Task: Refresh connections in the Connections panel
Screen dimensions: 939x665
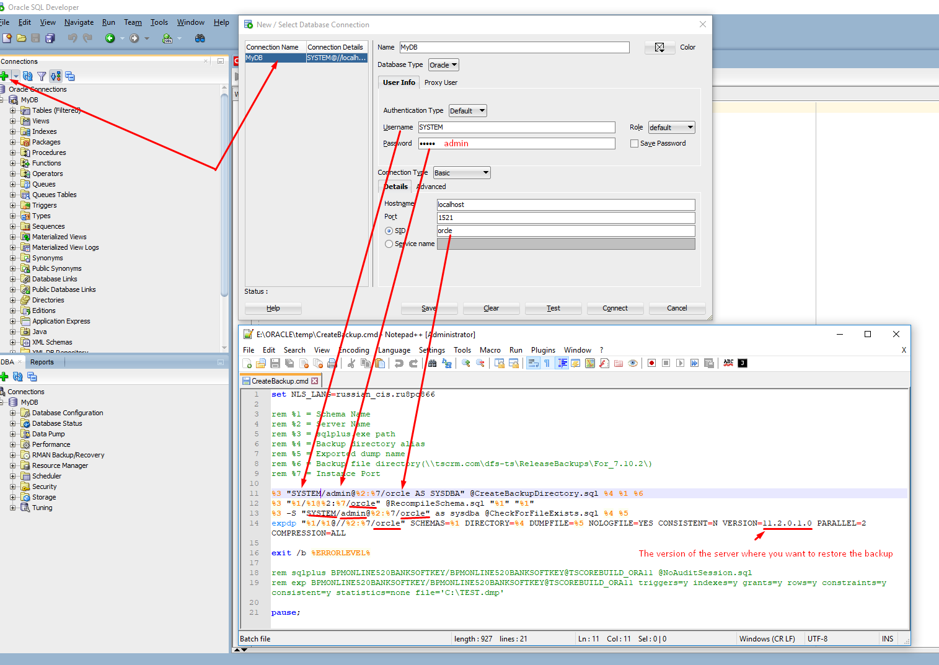Action: (x=28, y=76)
